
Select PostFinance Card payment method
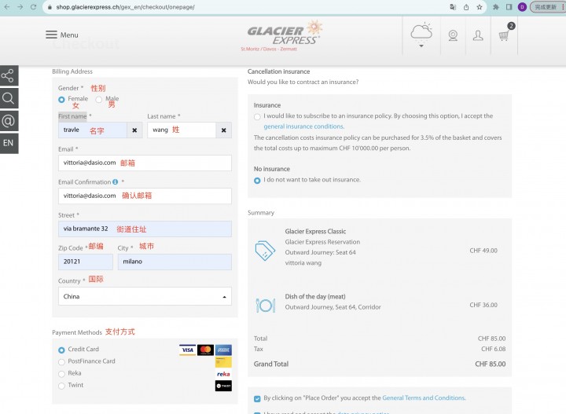click(61, 361)
